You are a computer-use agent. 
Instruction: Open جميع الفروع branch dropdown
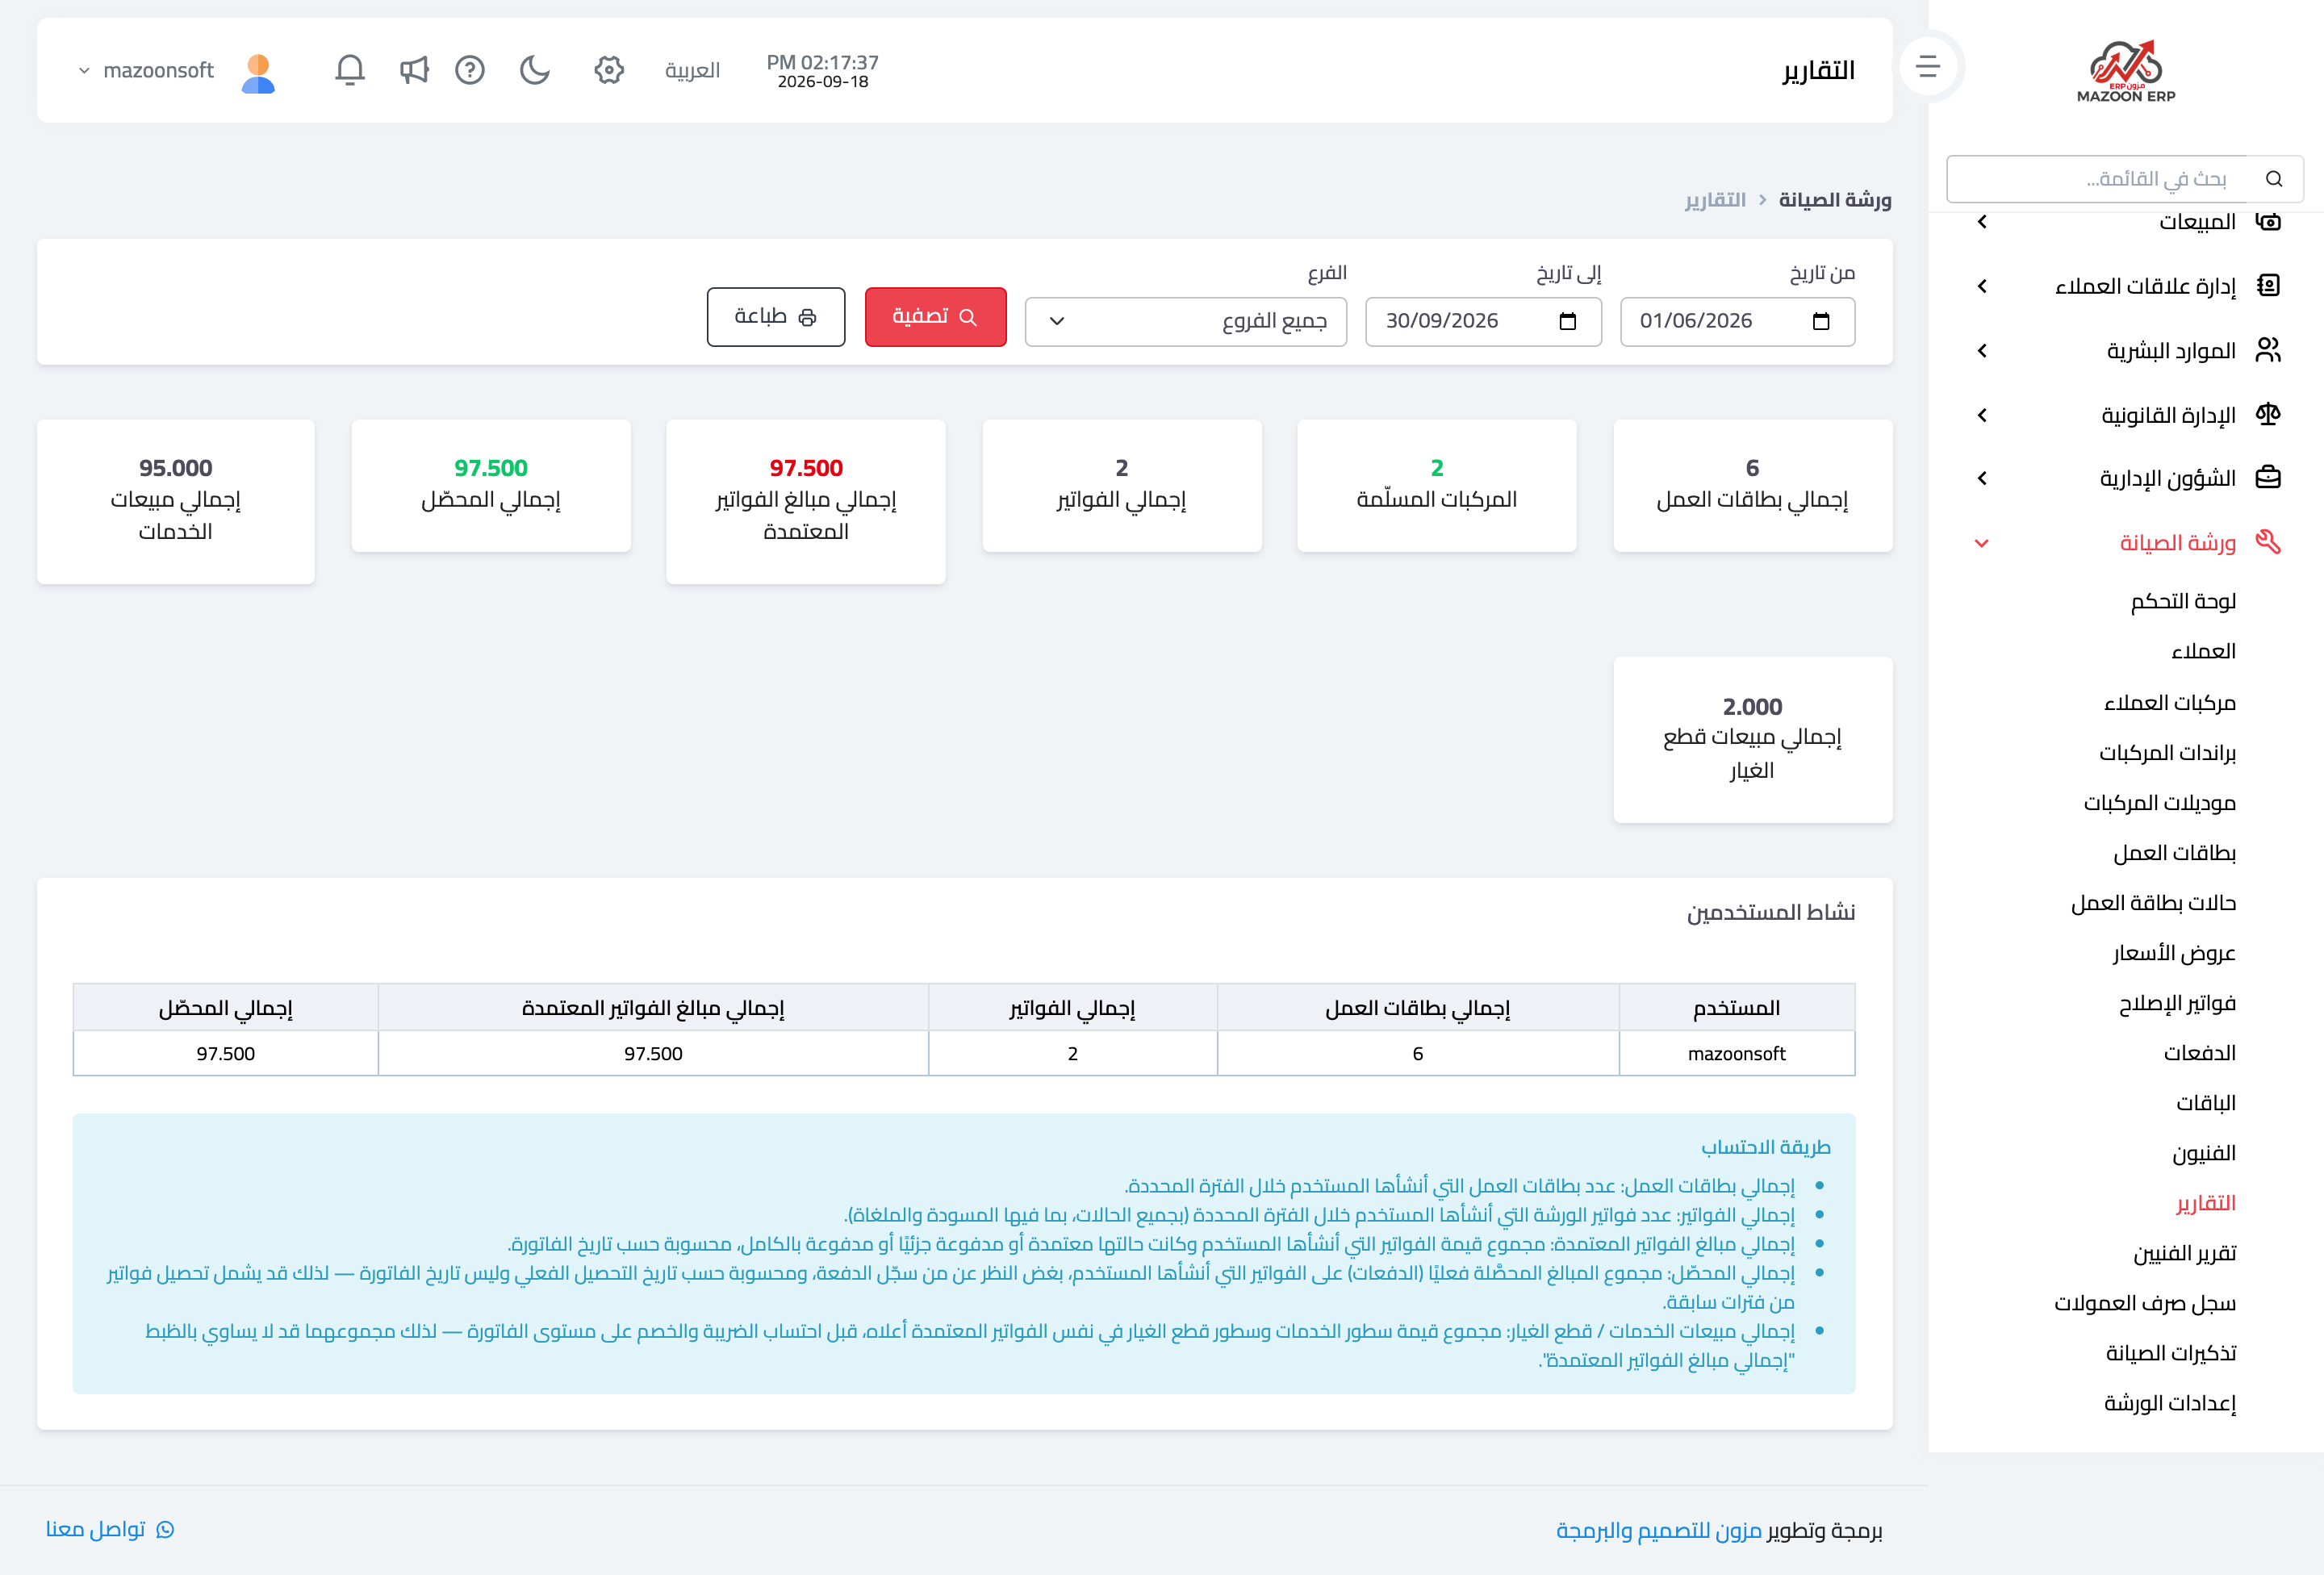tap(1185, 321)
